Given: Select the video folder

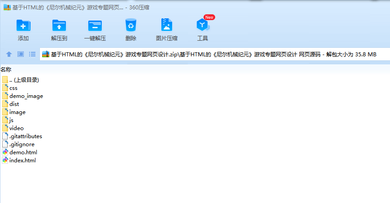Looking at the screenshot, I should pos(13,128).
